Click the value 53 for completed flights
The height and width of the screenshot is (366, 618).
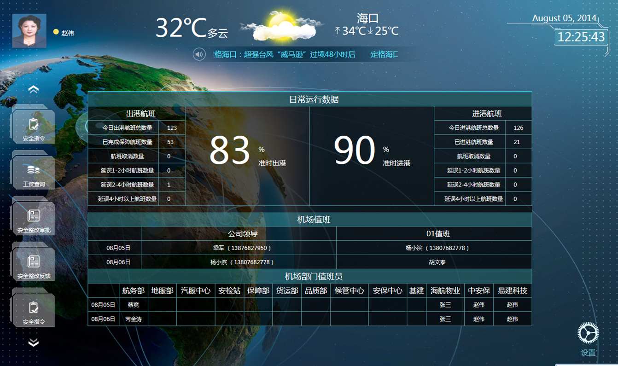click(170, 142)
